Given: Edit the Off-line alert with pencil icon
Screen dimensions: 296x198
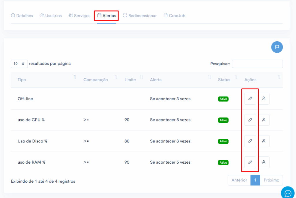Looking at the screenshot, I should click(250, 99).
